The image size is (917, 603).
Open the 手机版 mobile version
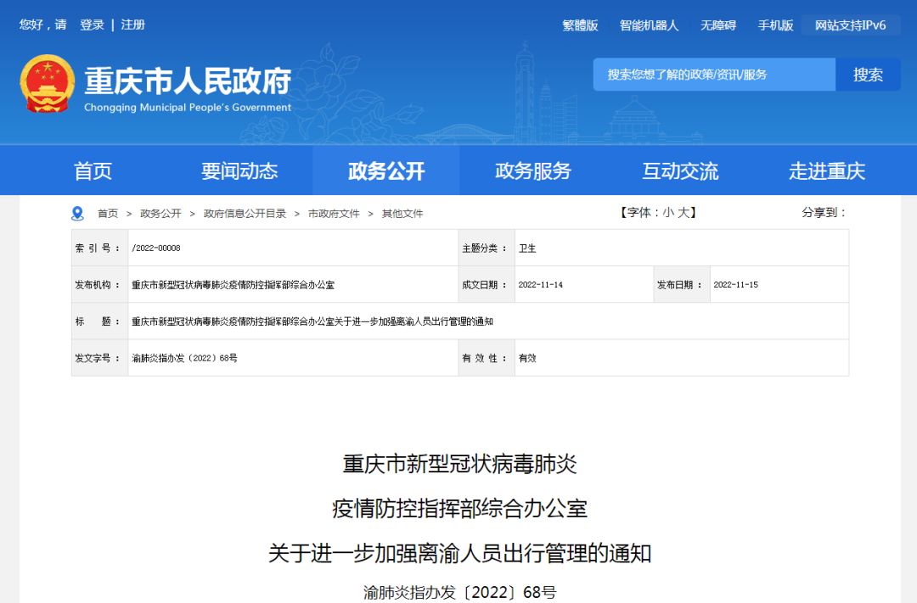tap(774, 25)
